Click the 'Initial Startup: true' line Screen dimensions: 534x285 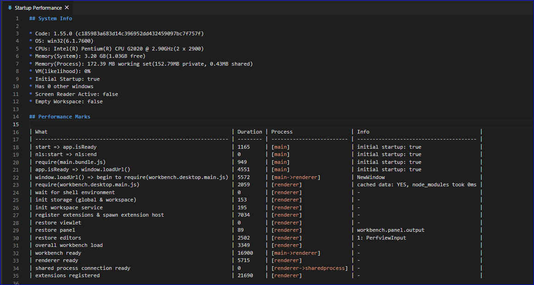(x=69, y=78)
